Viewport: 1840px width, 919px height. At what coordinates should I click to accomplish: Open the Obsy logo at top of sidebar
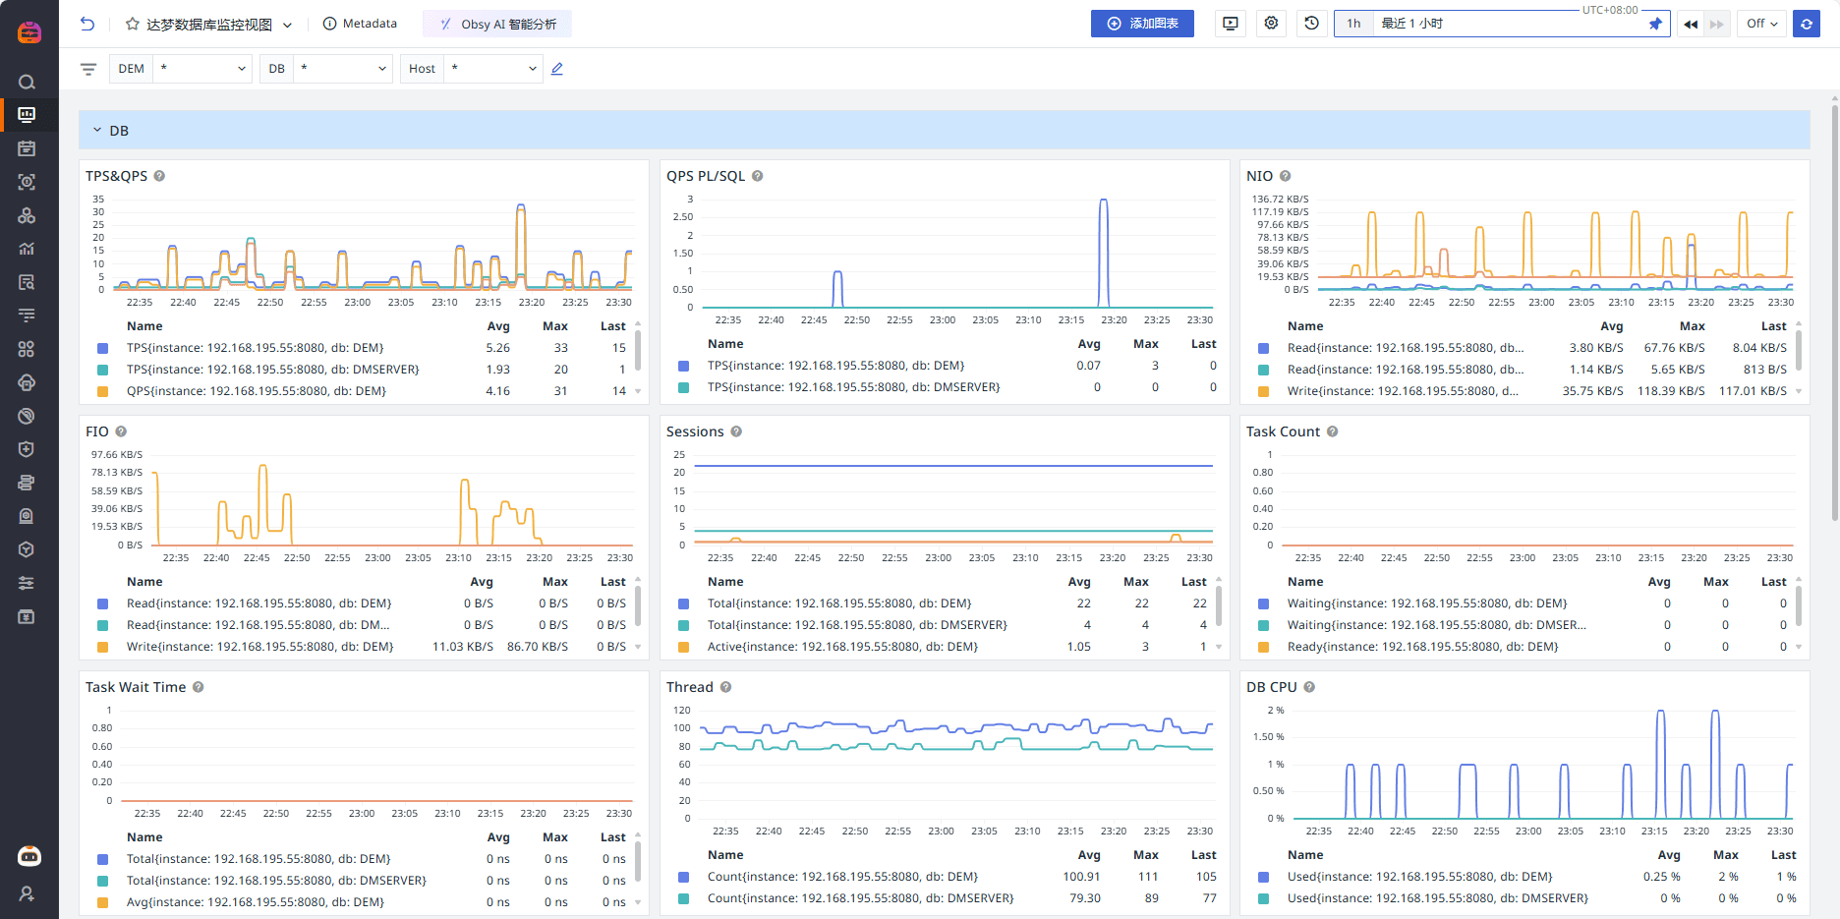coord(29,32)
